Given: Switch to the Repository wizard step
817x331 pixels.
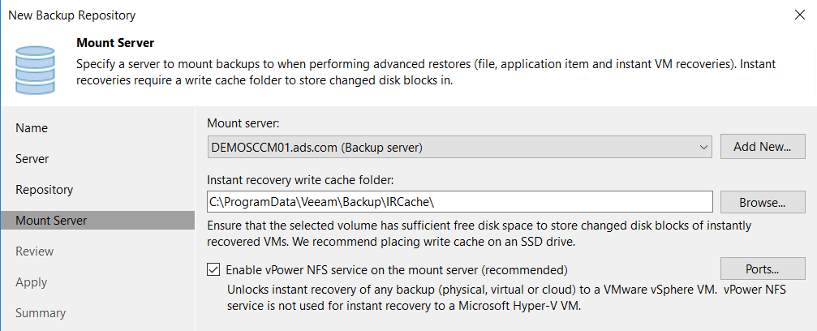Looking at the screenshot, I should pyautogui.click(x=45, y=189).
